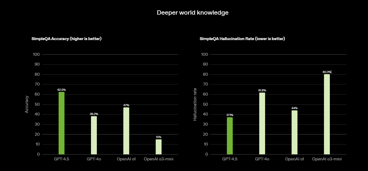Select OpenAI o1 bar in Accuracy chart

tap(126, 131)
